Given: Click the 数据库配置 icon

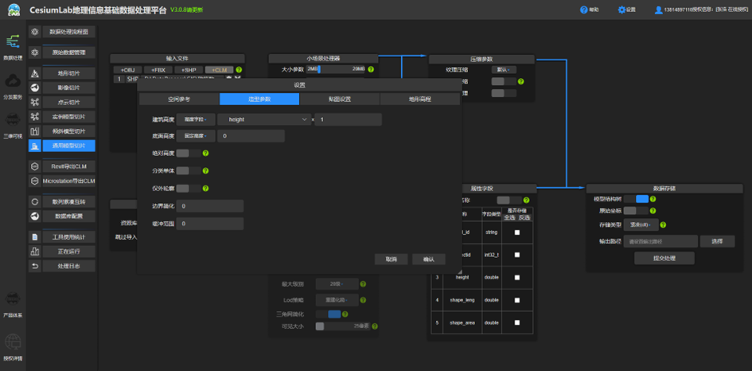Looking at the screenshot, I should pos(34,216).
